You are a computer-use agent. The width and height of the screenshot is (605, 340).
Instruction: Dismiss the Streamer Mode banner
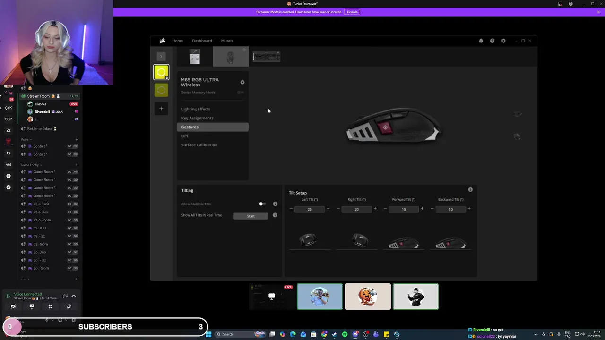coord(598,12)
